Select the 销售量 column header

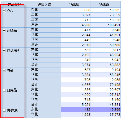click(x=76, y=4)
